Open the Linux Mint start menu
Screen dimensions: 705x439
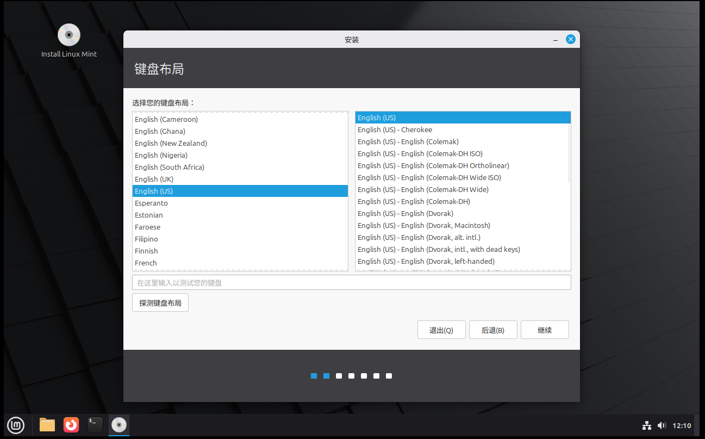point(15,425)
